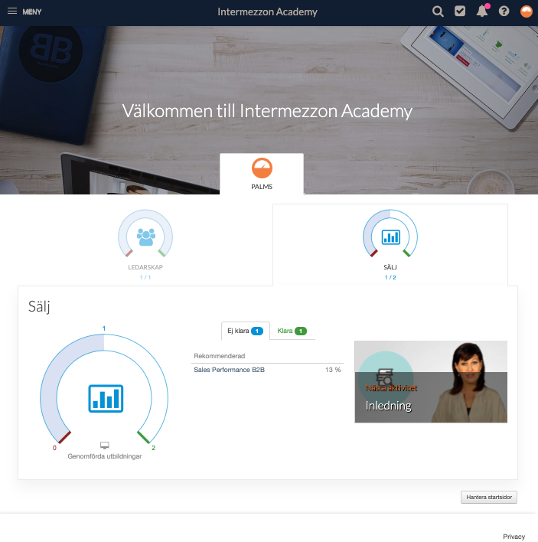Open the Sales Performance B2B course link

coord(229,370)
